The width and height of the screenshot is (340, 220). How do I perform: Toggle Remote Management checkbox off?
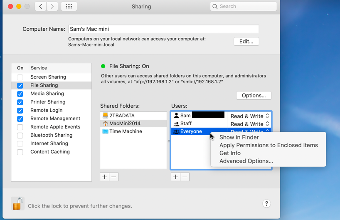(20, 119)
